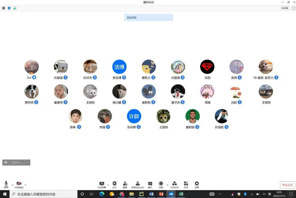
Task: Click the network signal strength icon
Action: [x=15, y=8]
